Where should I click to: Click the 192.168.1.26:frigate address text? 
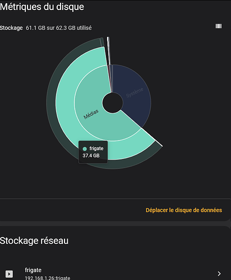[x=48, y=278]
